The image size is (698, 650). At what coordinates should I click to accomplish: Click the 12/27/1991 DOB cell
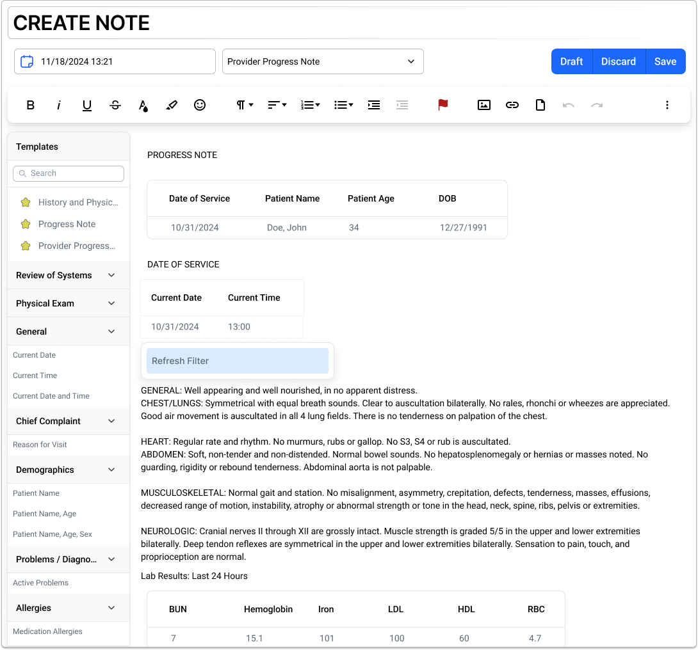(x=464, y=228)
